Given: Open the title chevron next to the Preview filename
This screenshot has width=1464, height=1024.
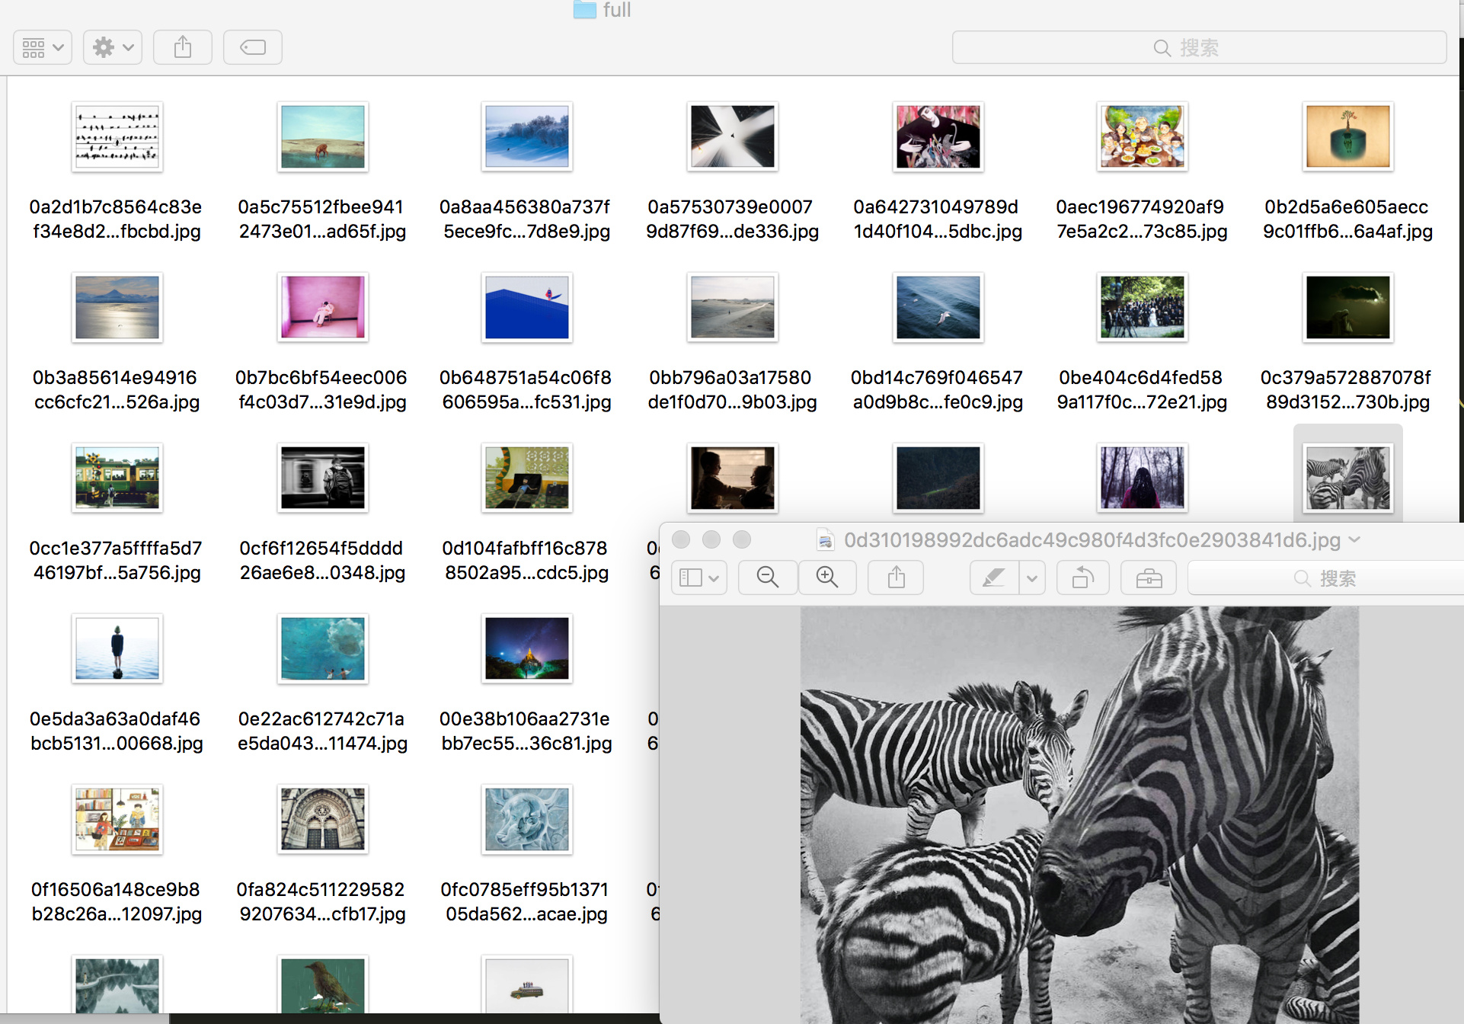Looking at the screenshot, I should (1354, 539).
